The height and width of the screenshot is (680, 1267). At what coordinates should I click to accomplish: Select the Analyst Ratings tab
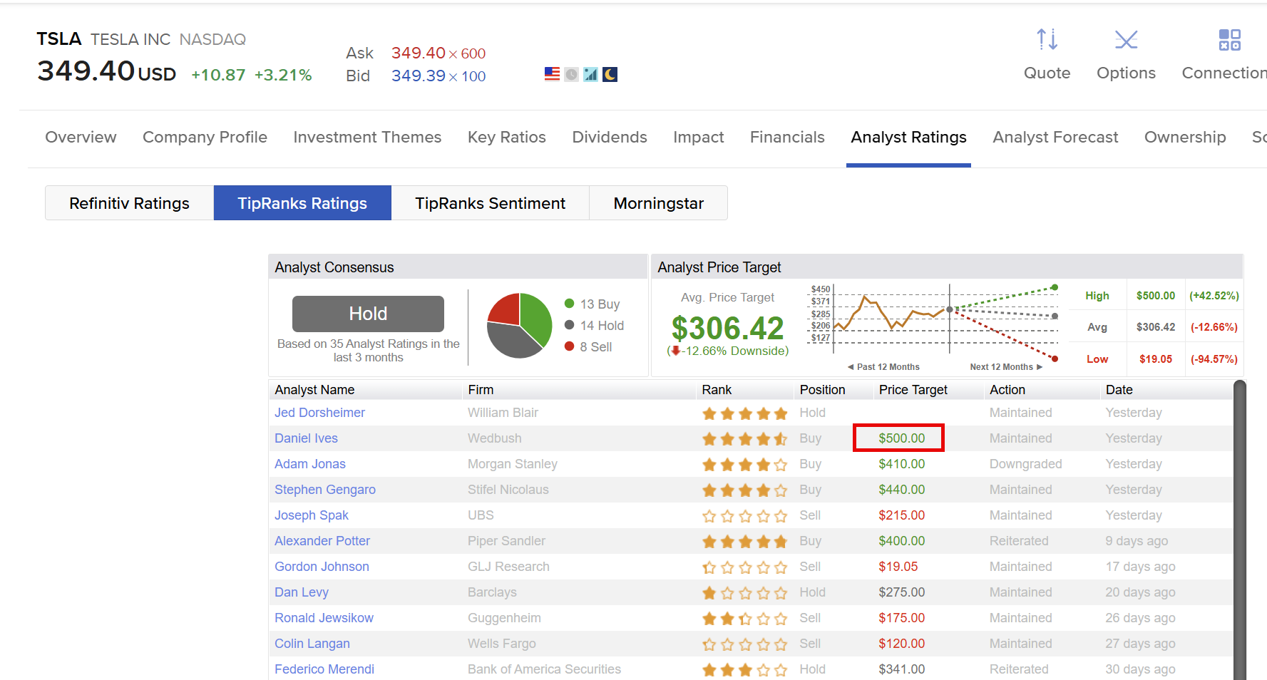click(x=908, y=137)
